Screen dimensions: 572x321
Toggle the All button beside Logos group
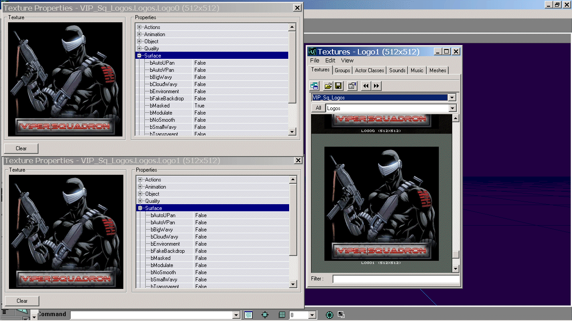coord(318,108)
